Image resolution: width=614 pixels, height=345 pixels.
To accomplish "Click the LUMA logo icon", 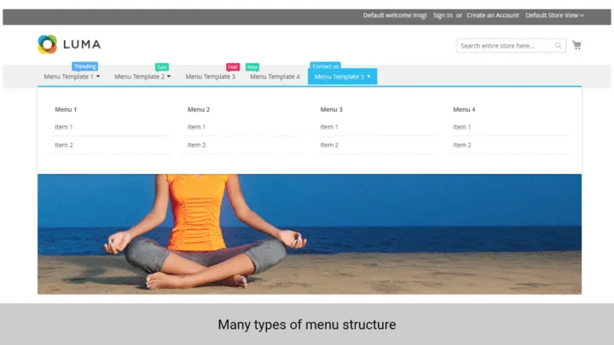I will (x=47, y=44).
